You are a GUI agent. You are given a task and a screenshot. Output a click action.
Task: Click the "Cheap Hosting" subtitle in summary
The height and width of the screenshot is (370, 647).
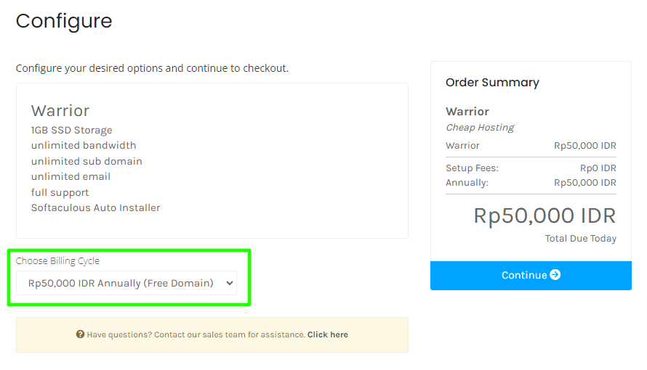click(479, 128)
